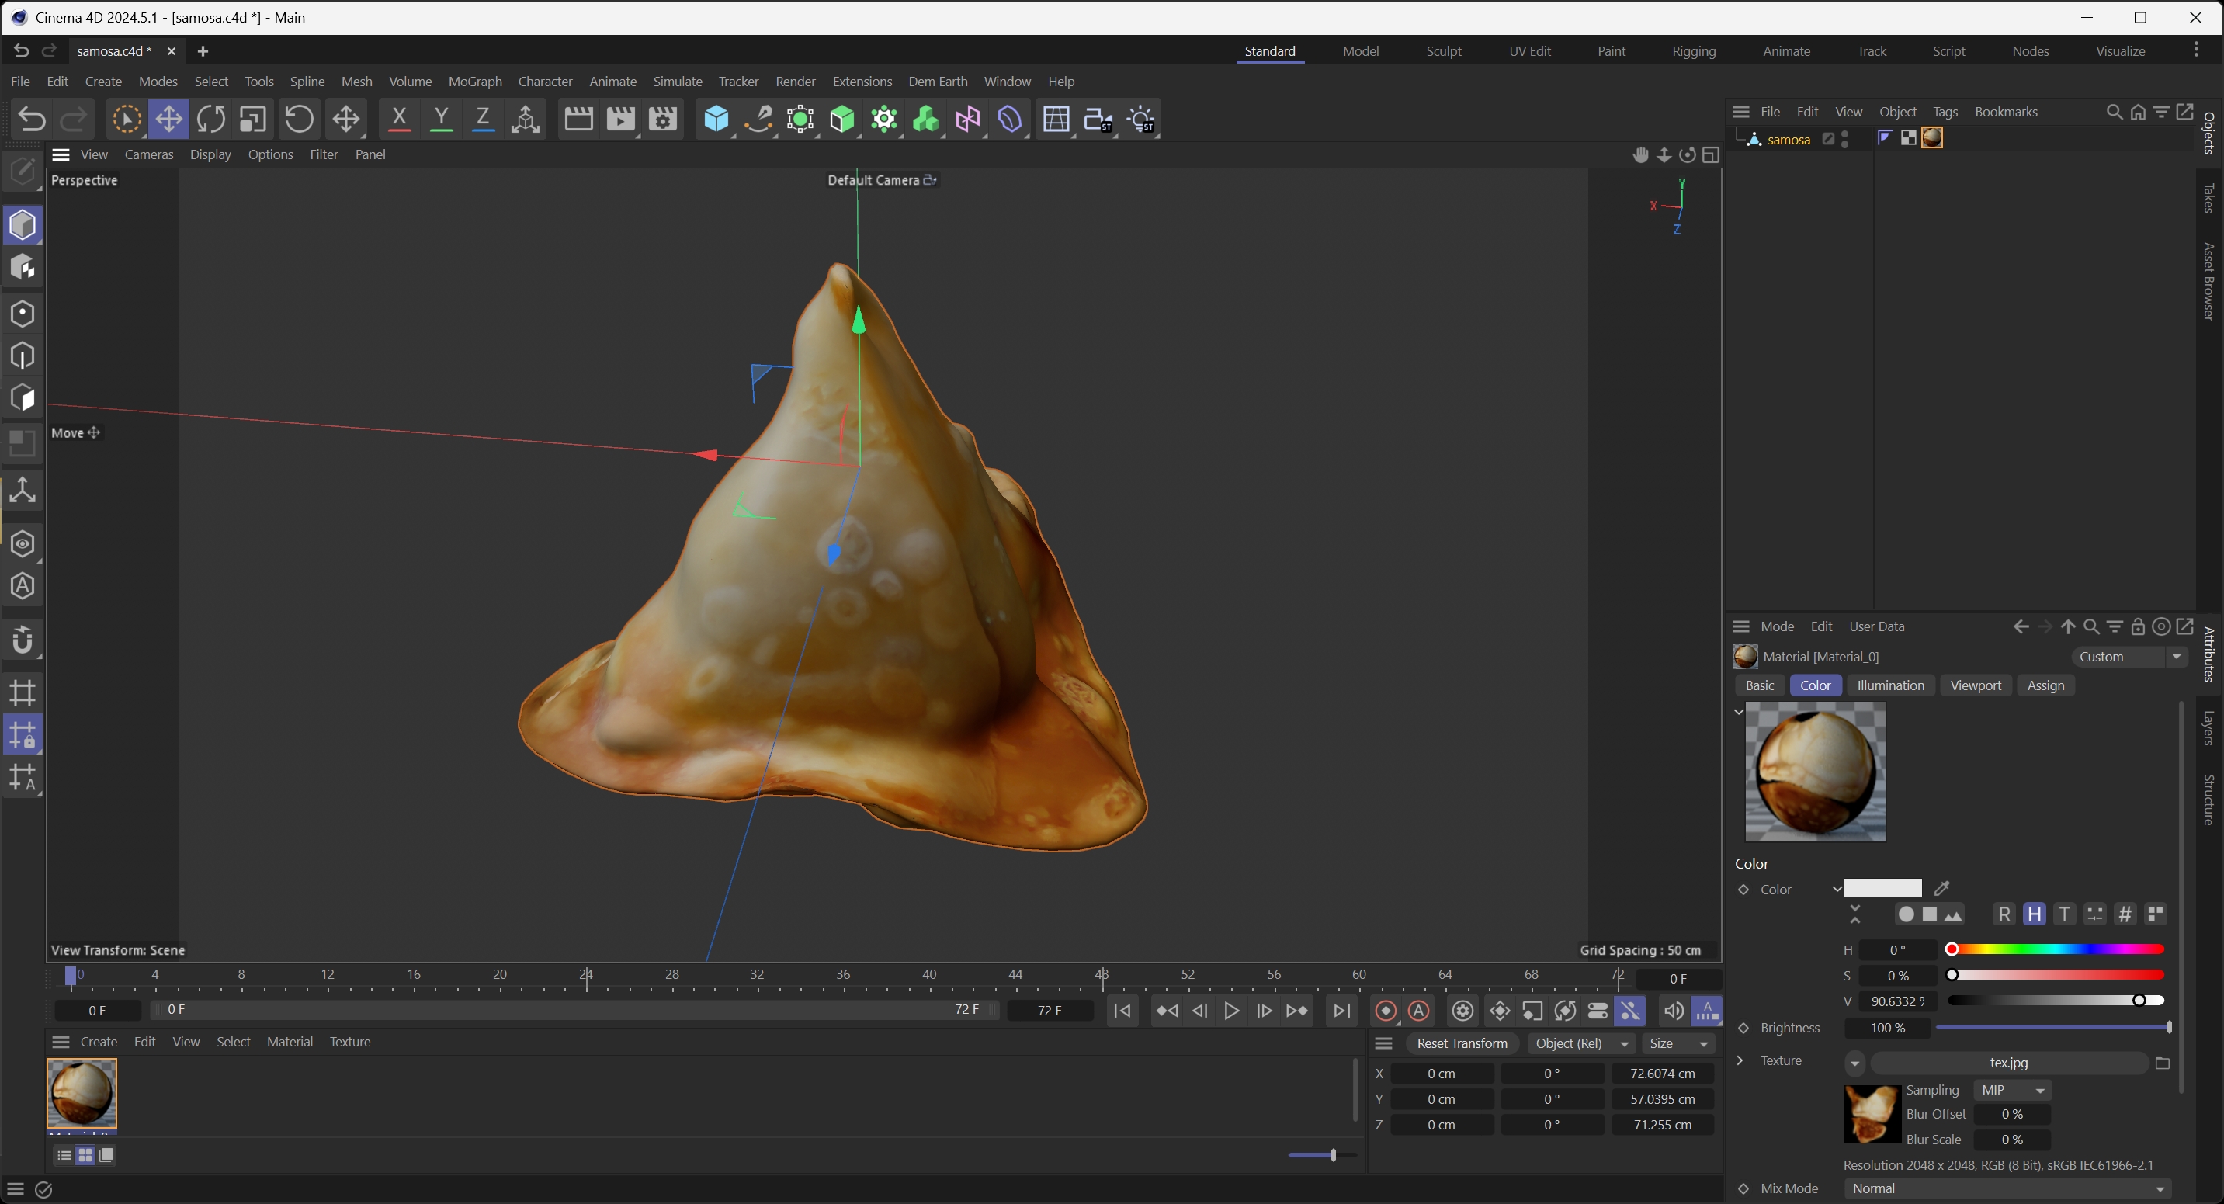The image size is (2224, 1204).
Task: Click the color eyedropper picker icon
Action: click(x=1942, y=888)
